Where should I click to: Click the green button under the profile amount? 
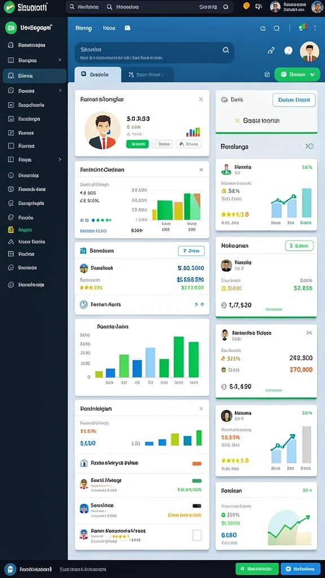pos(137,144)
